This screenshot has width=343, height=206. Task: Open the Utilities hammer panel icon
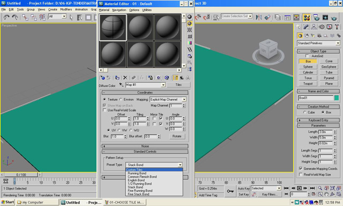click(337, 27)
